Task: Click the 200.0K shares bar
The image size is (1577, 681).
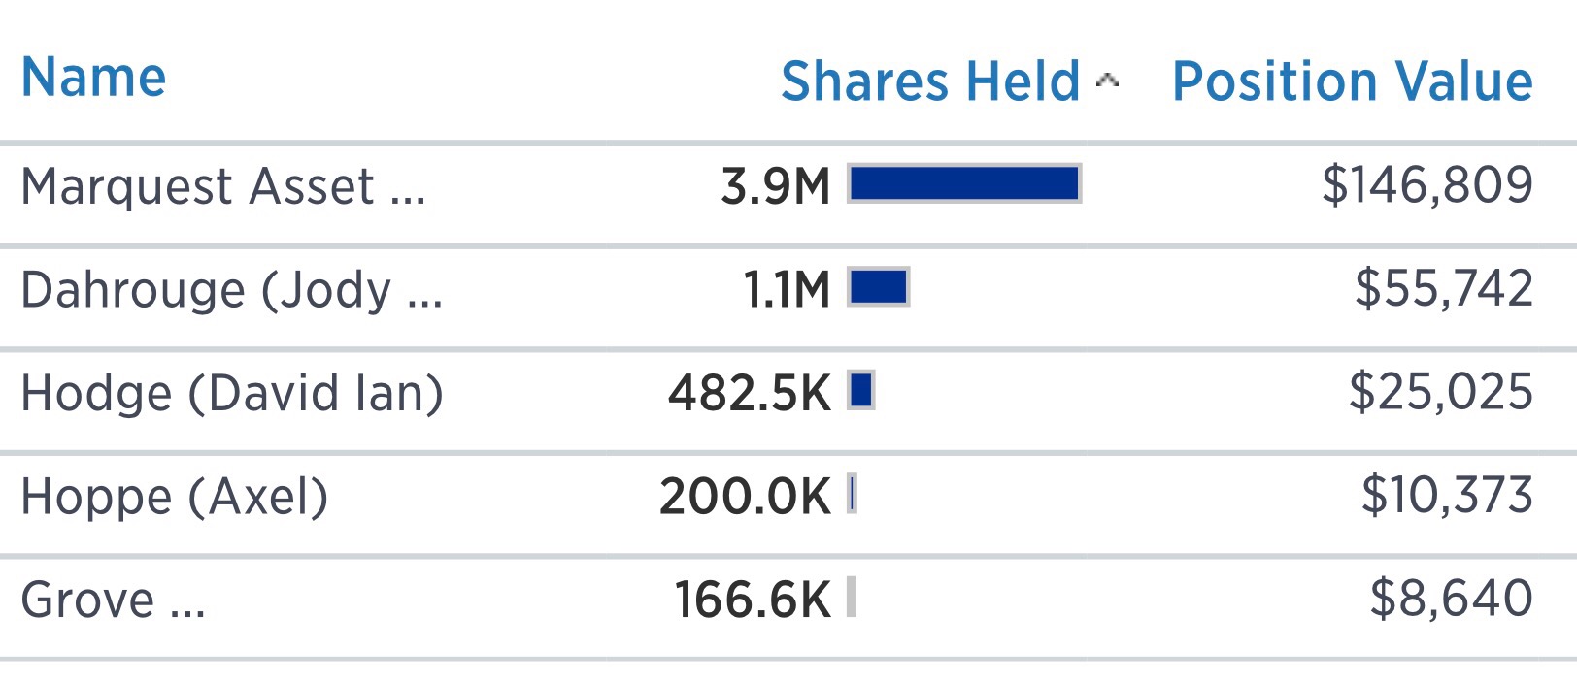Action: coord(852,495)
